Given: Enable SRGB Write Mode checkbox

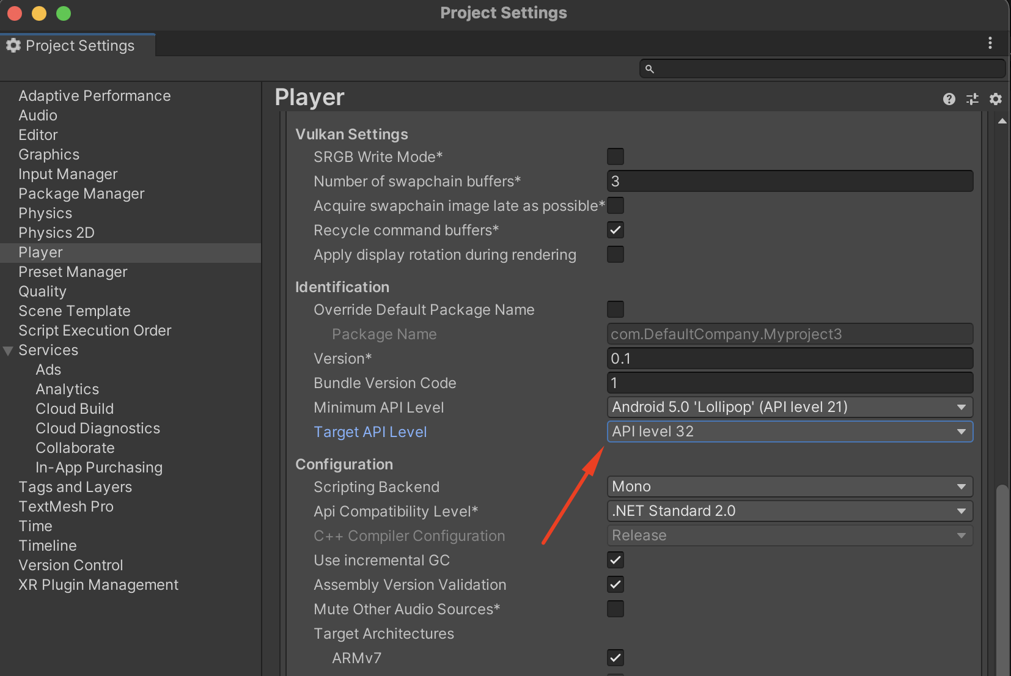Looking at the screenshot, I should point(615,156).
